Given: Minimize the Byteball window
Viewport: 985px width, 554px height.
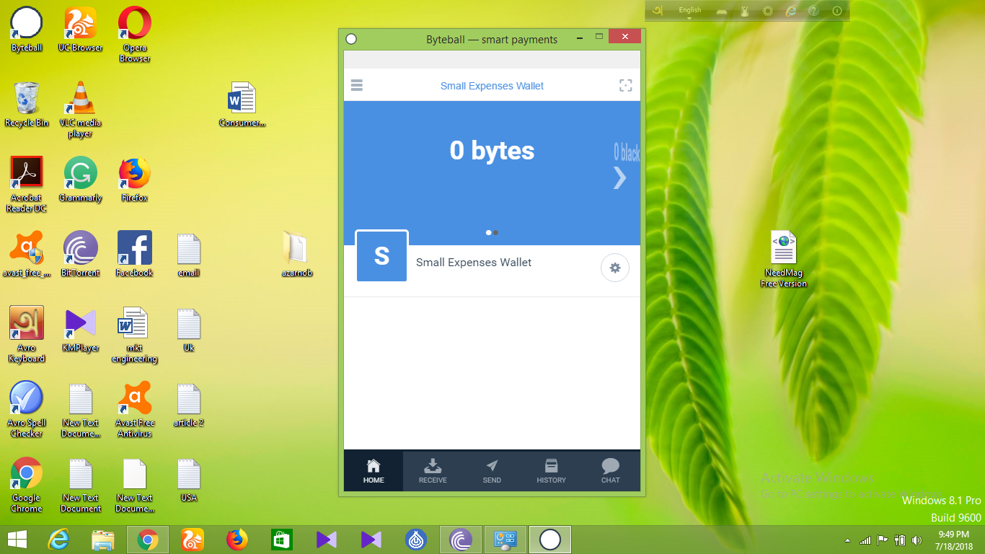Looking at the screenshot, I should 578,38.
